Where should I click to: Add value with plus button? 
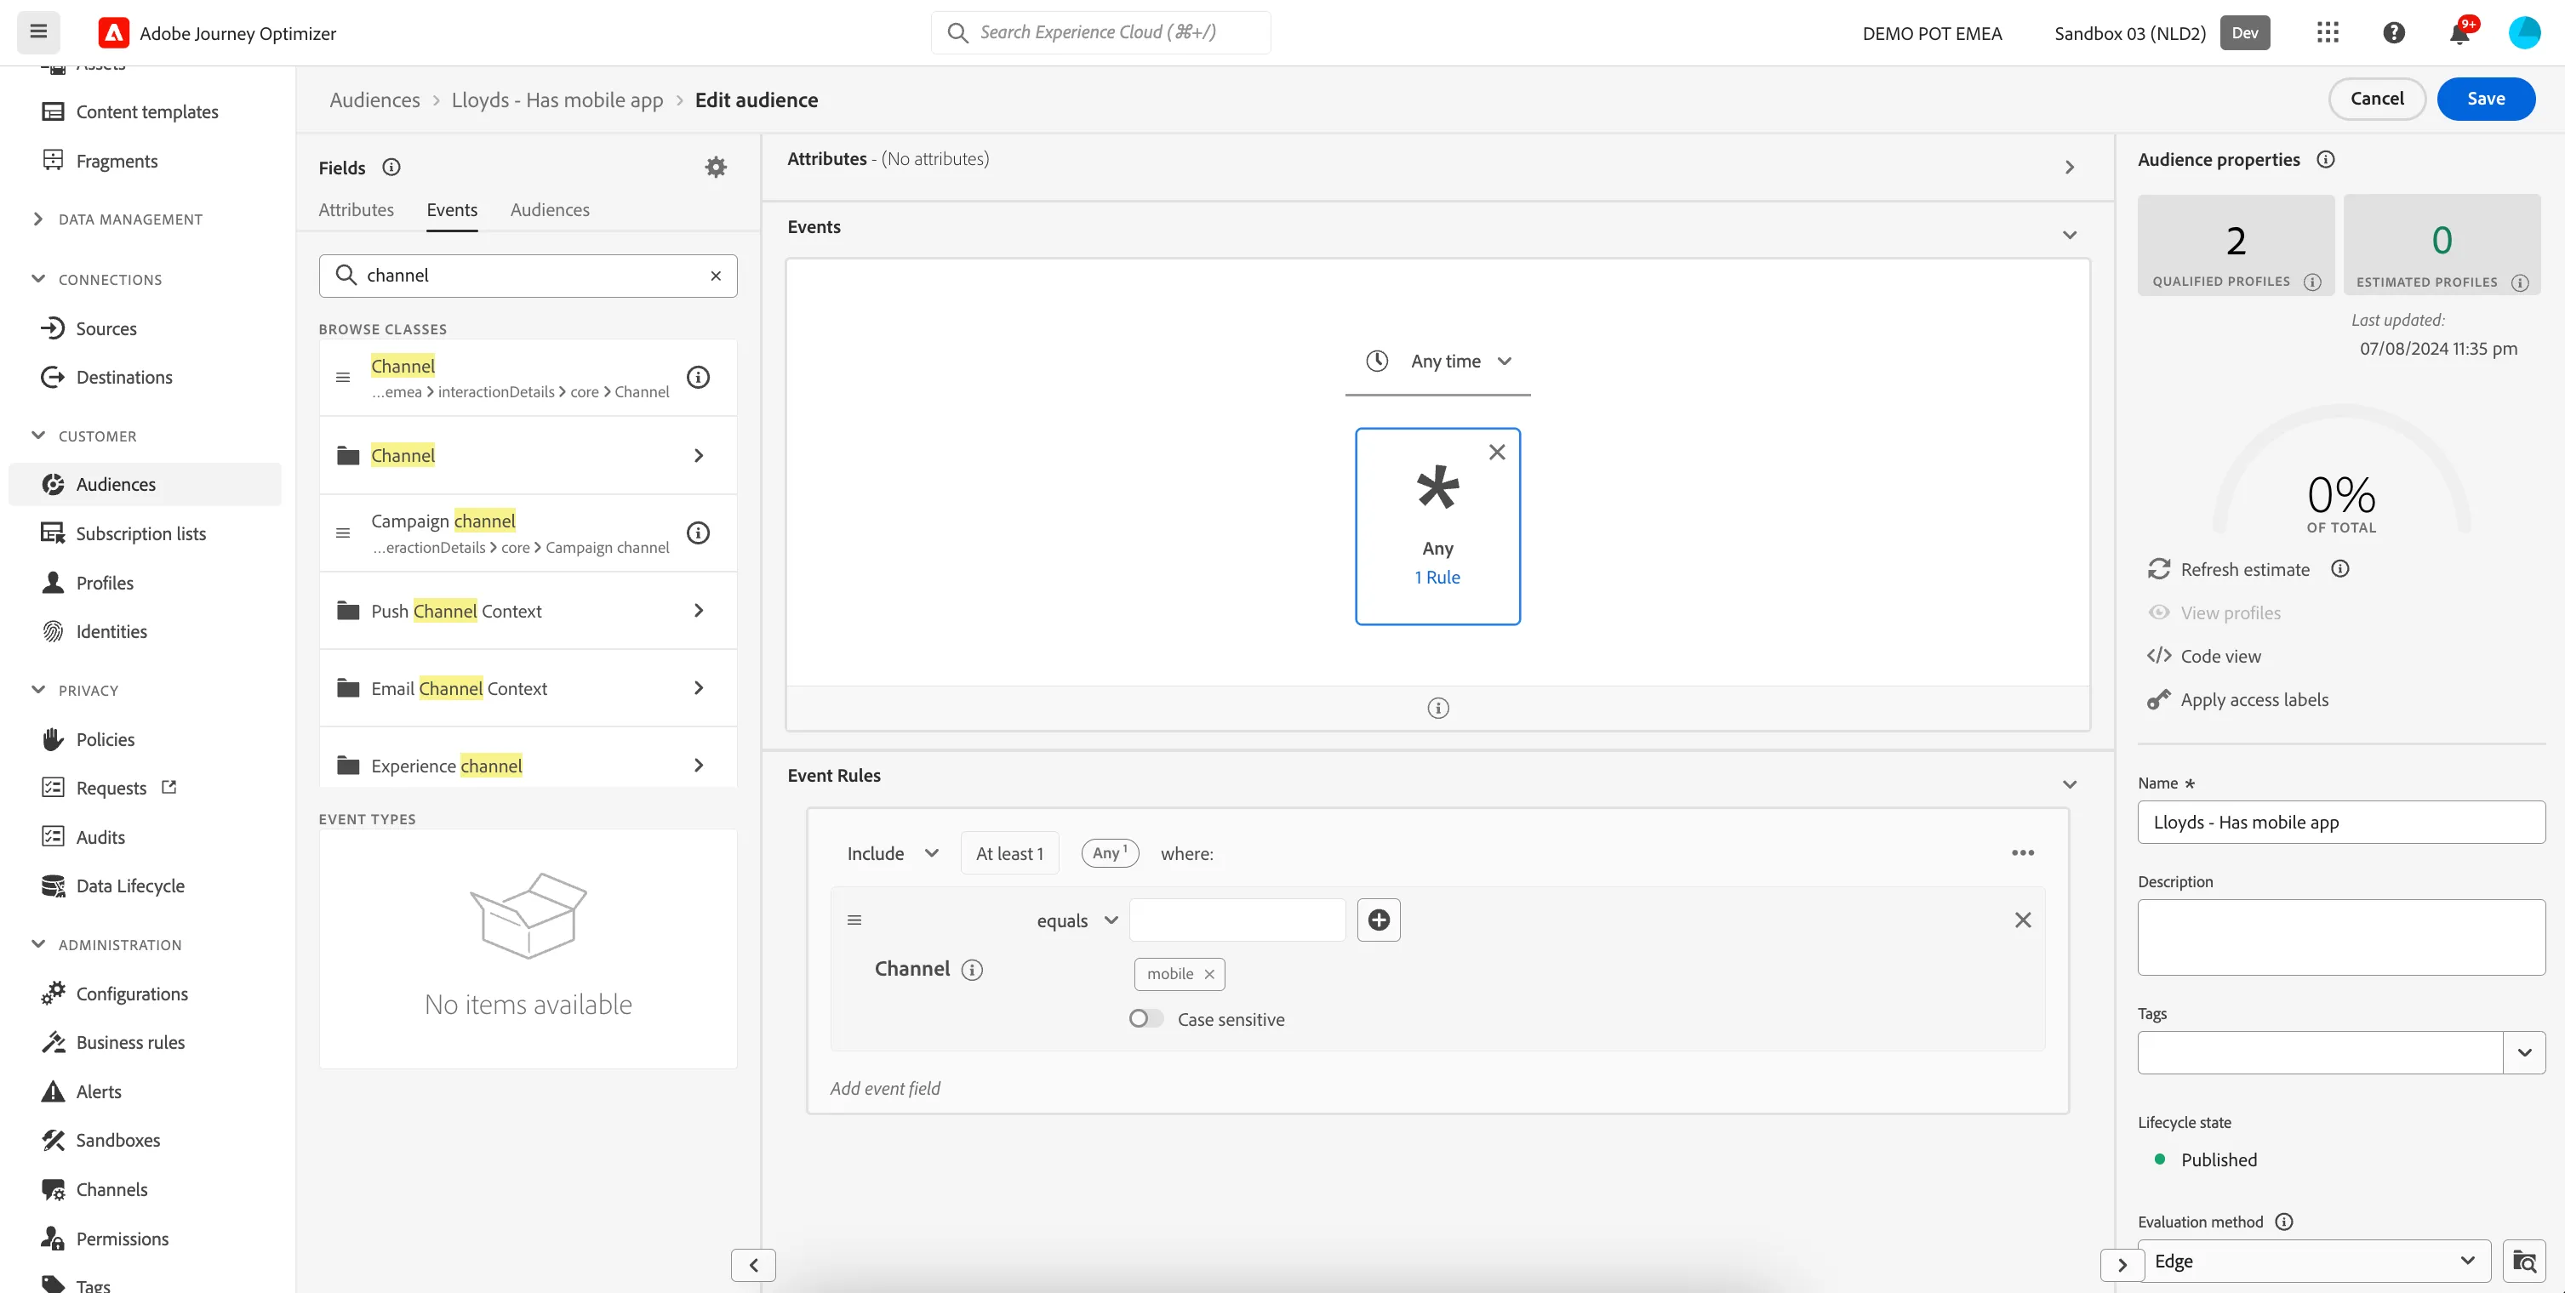(1378, 920)
